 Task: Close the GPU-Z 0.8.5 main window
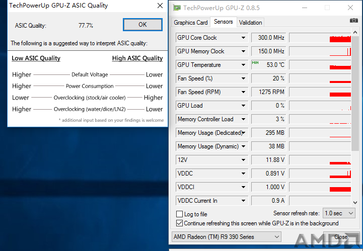pyautogui.click(x=350, y=8)
